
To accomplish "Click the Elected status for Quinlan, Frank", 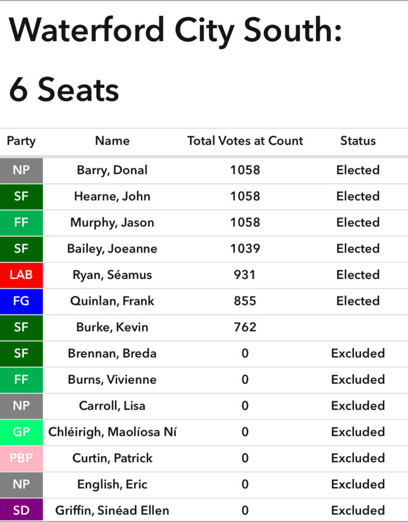I will (x=358, y=301).
